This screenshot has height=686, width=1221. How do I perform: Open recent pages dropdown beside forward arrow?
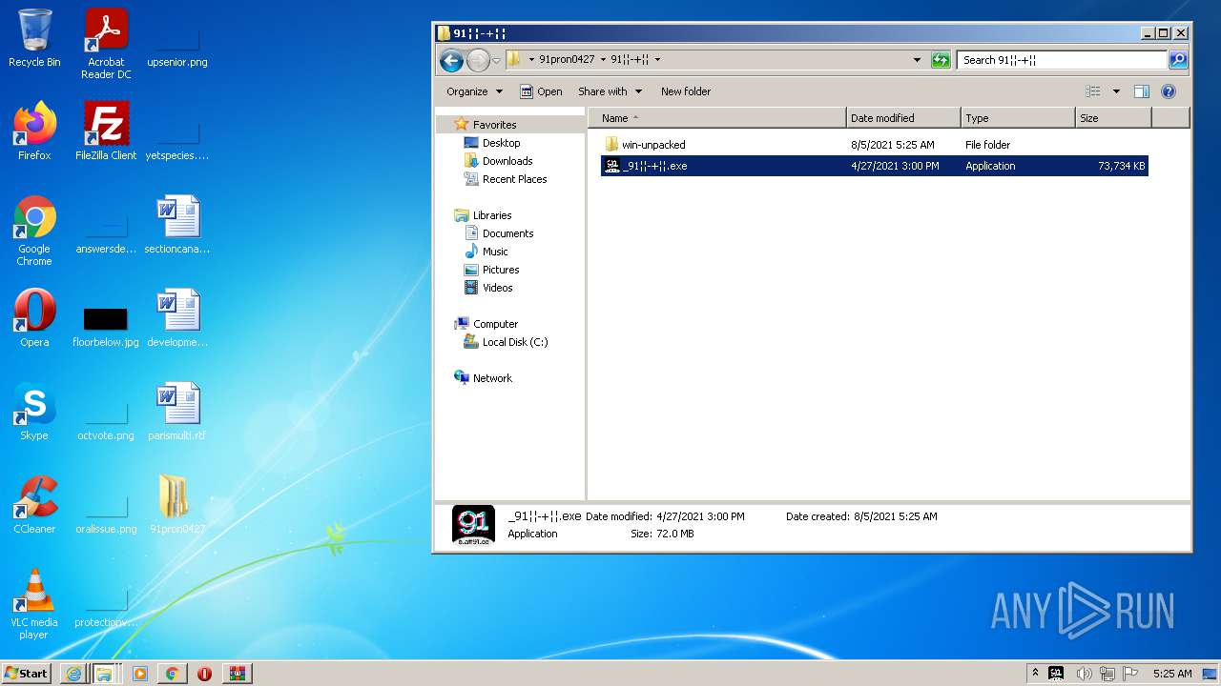(496, 60)
